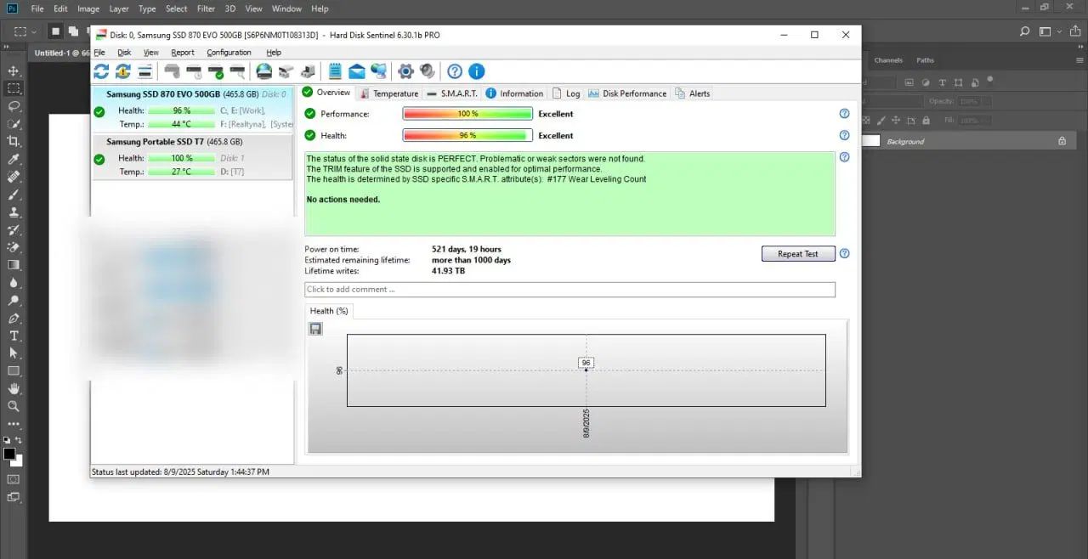Click the envelope send-report toolbar icon
The height and width of the screenshot is (559, 1088).
tap(356, 71)
